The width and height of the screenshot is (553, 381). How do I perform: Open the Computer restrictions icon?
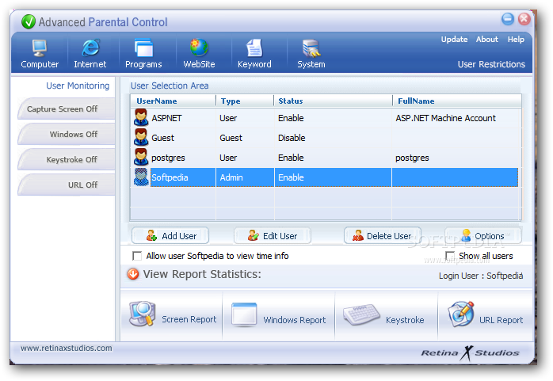pyautogui.click(x=39, y=48)
